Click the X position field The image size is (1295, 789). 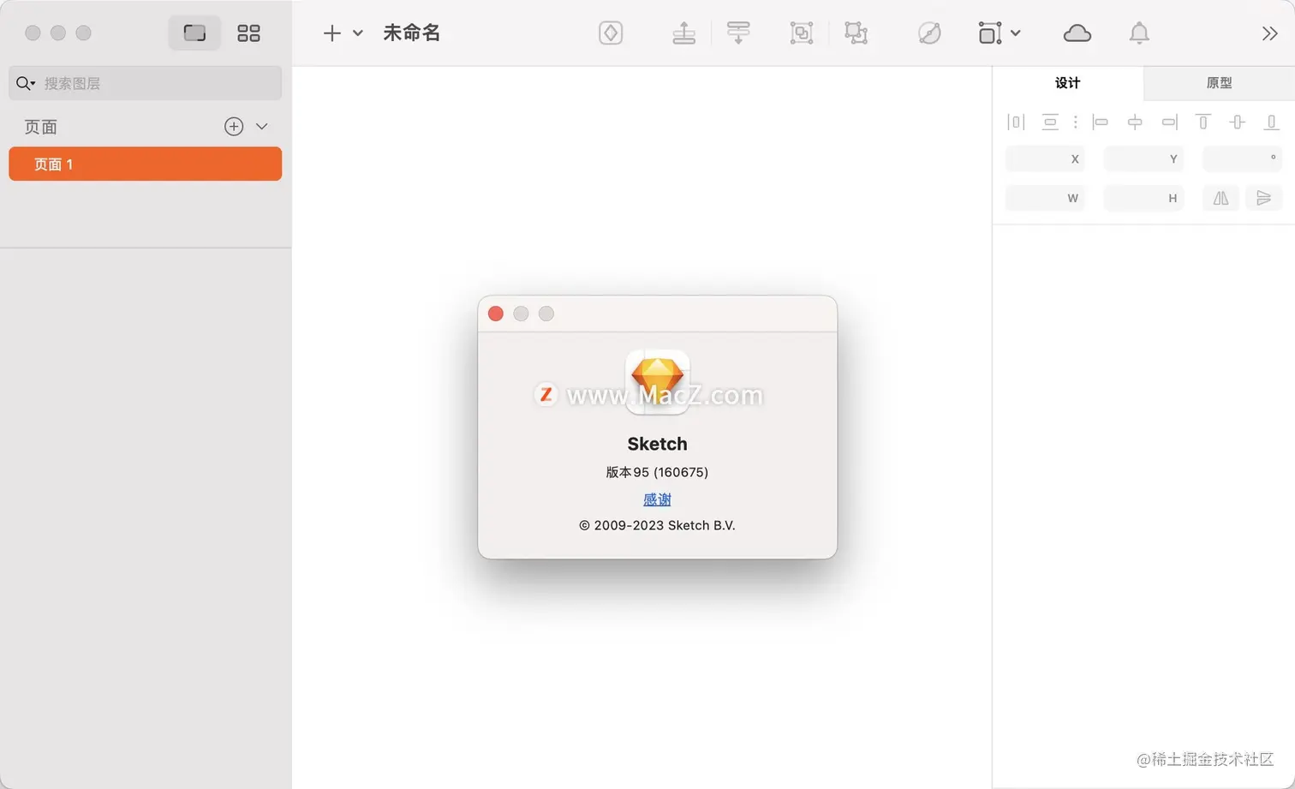1045,158
